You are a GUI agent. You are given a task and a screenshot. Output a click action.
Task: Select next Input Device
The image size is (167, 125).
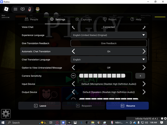coord(144,84)
